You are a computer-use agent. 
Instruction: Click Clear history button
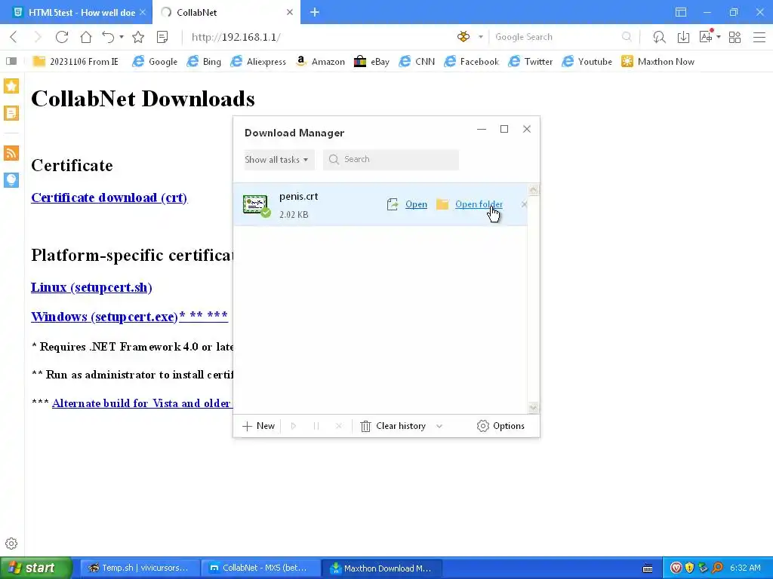393,426
